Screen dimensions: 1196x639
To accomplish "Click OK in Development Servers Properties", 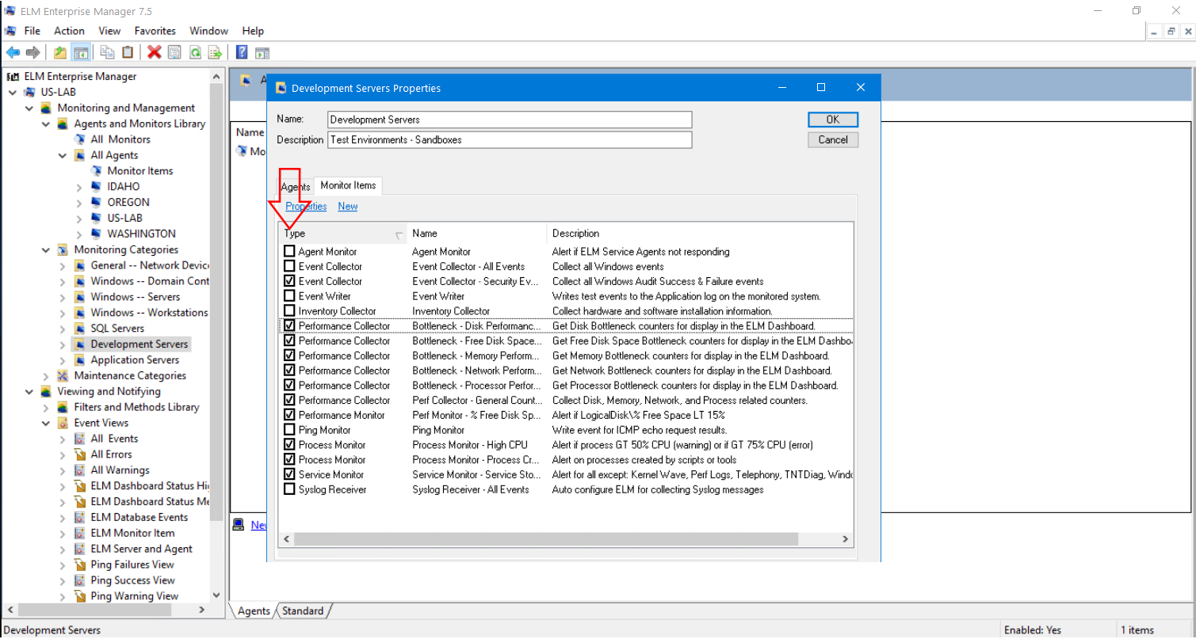I will tap(833, 120).
